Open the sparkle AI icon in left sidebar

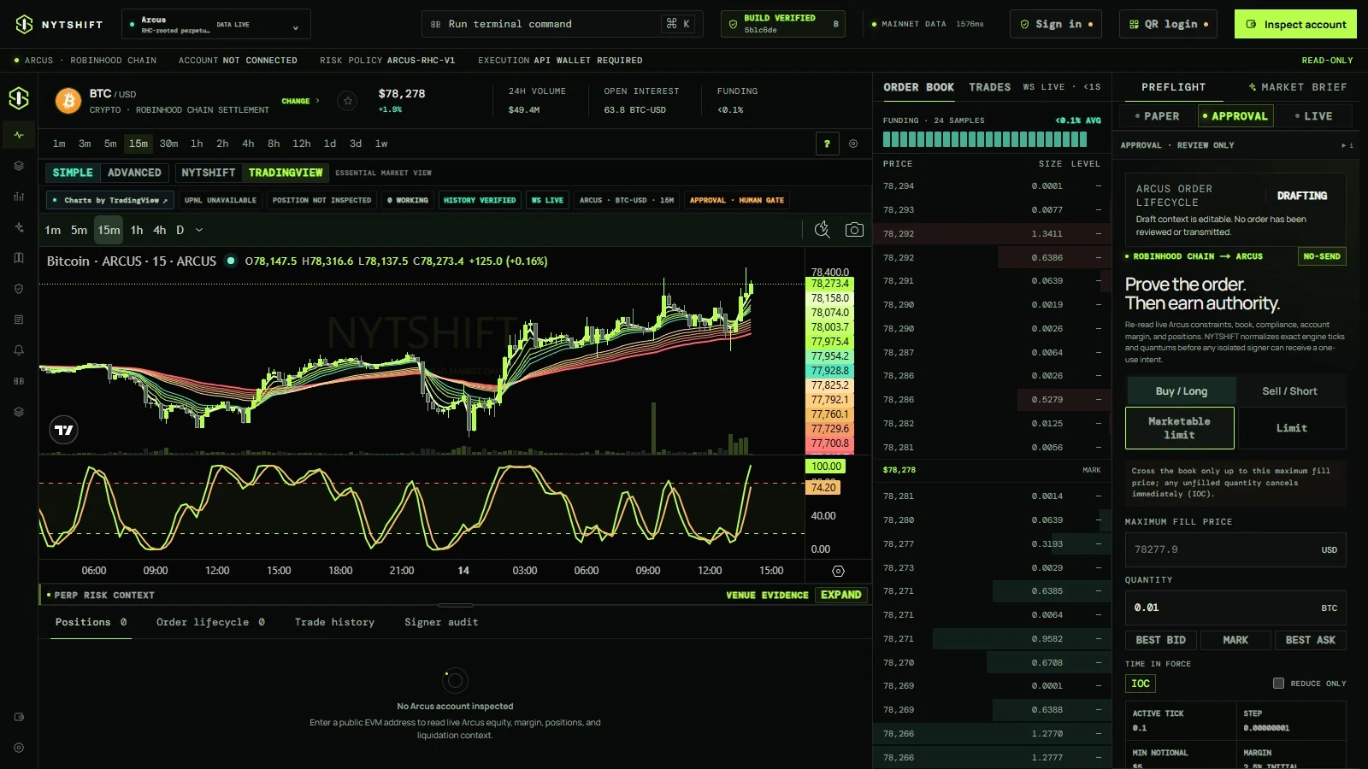[19, 227]
